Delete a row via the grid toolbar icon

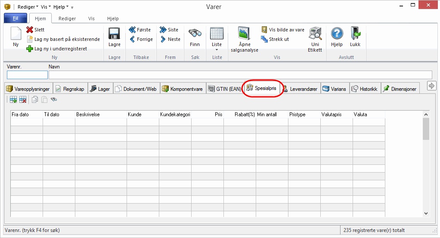(23, 100)
